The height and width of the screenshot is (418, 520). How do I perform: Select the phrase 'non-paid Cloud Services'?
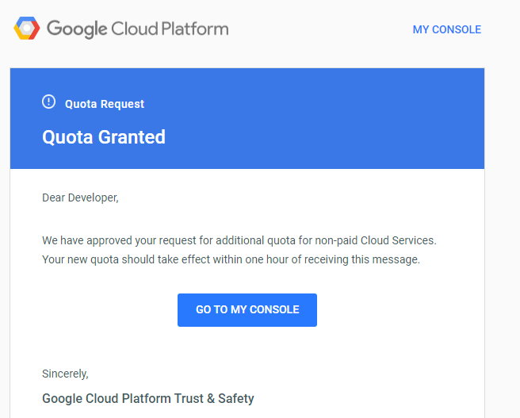click(374, 240)
